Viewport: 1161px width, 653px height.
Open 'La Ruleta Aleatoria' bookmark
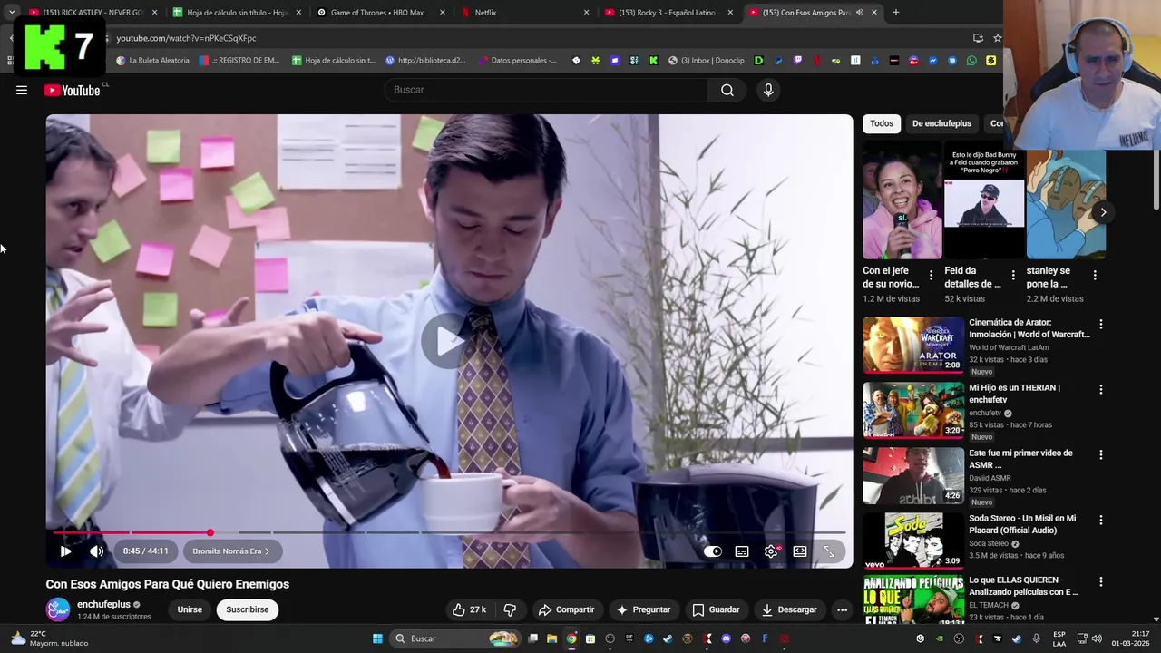[x=153, y=61]
